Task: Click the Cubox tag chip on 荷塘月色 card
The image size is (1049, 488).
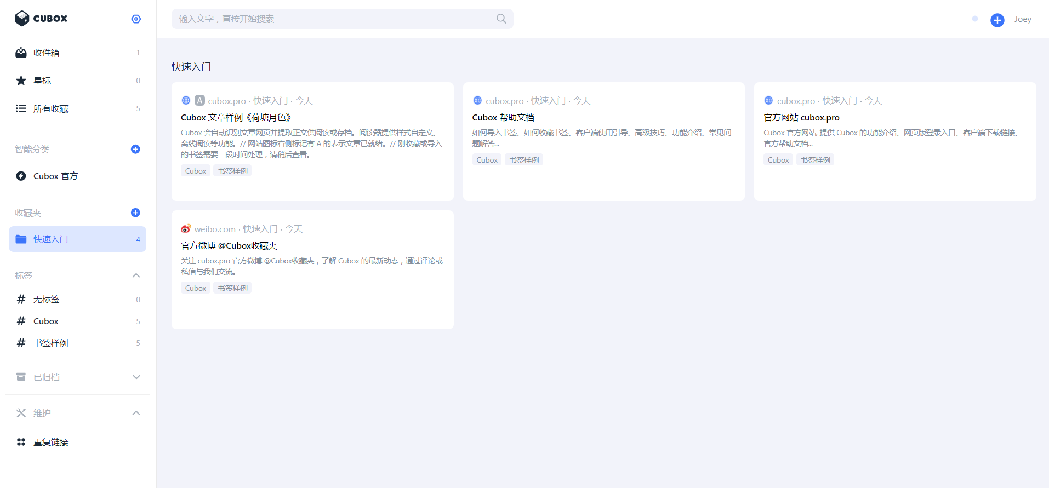Action: pos(196,171)
